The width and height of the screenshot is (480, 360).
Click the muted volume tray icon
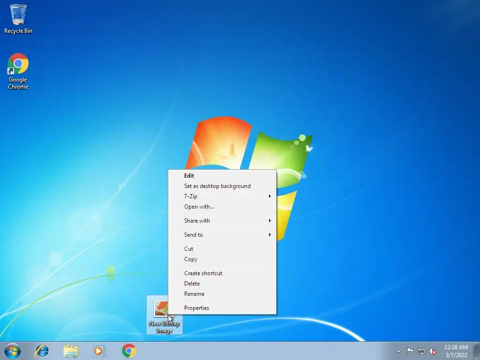(433, 352)
